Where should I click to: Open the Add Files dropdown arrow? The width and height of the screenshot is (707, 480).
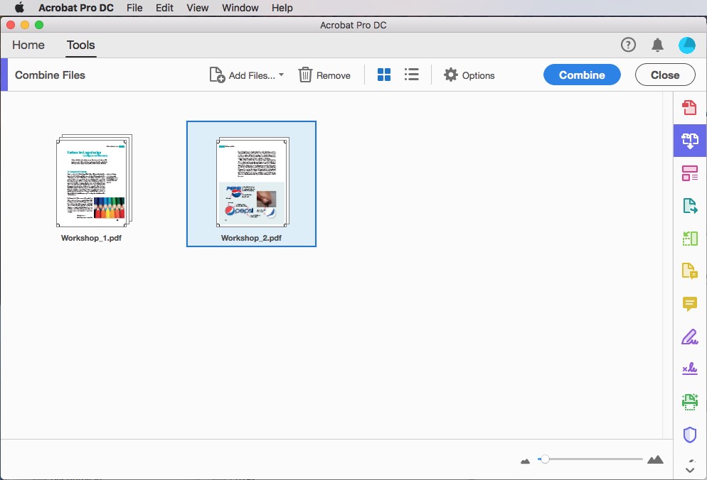[x=280, y=75]
